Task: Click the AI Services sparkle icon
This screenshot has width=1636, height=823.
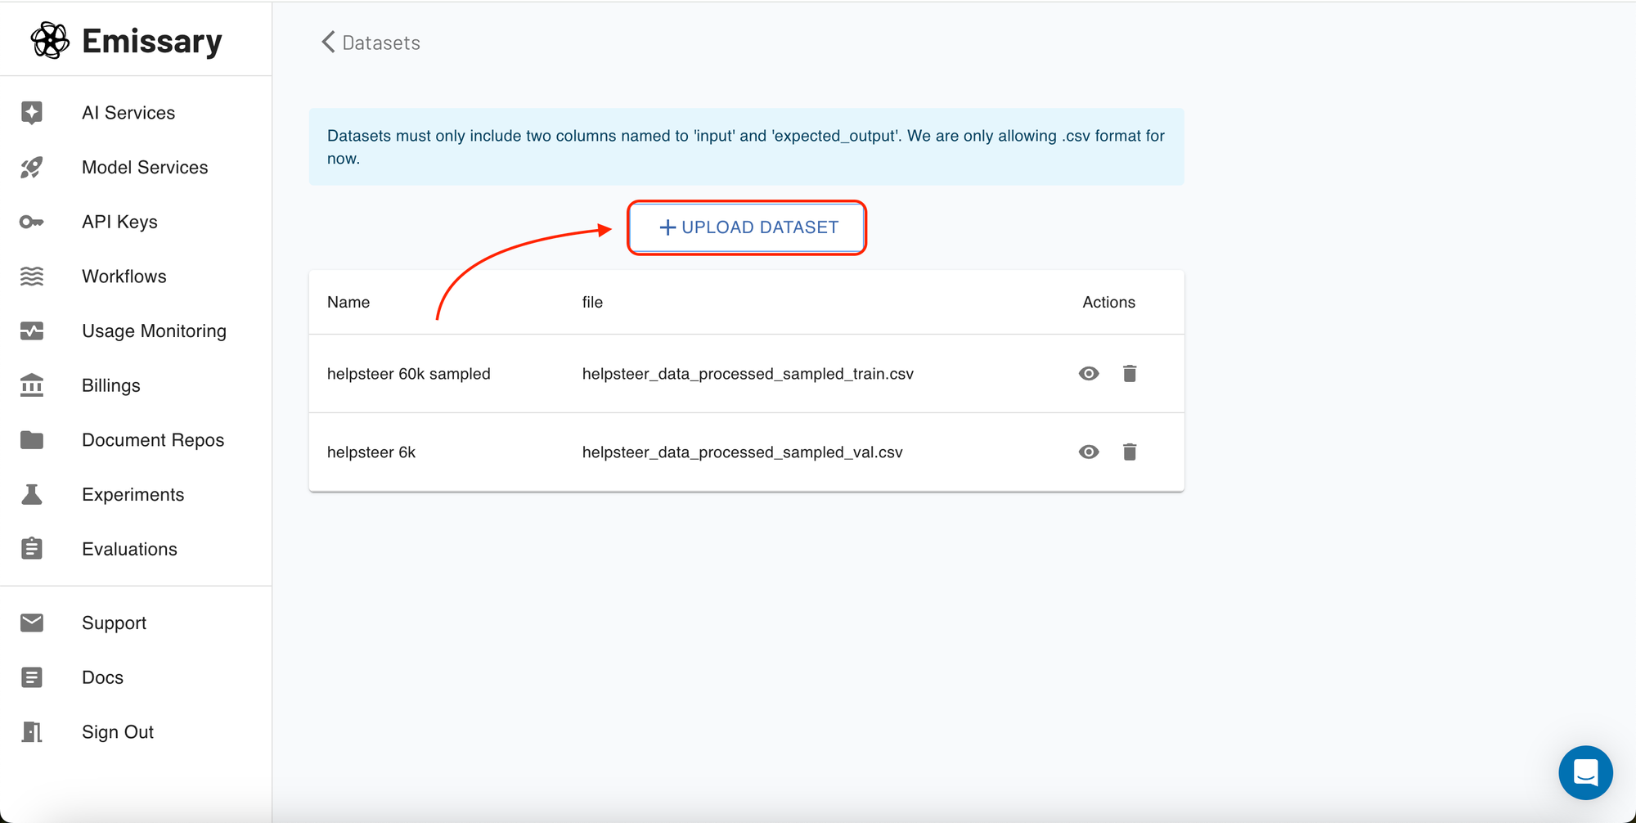Action: click(x=32, y=113)
